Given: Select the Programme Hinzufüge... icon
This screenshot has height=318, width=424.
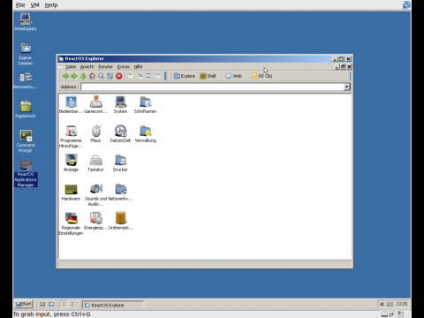Looking at the screenshot, I should coord(71,136).
